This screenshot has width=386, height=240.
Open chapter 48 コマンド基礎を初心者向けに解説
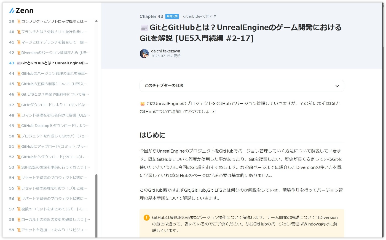[x=50, y=115]
